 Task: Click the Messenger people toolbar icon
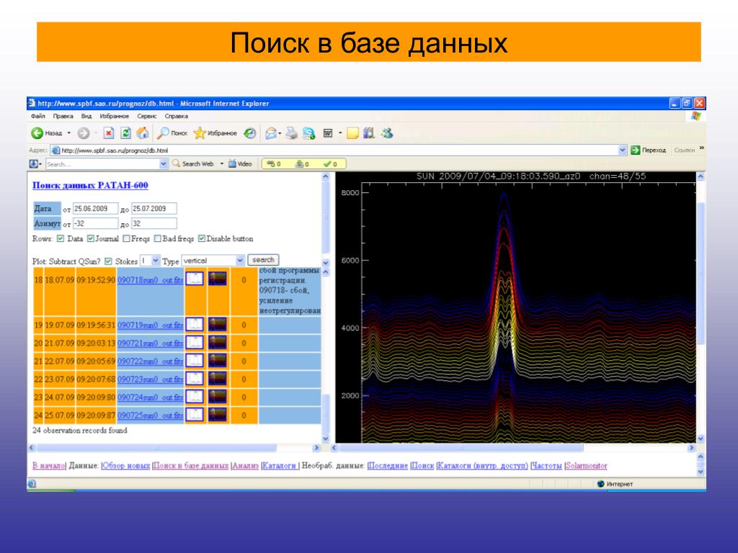tap(387, 133)
